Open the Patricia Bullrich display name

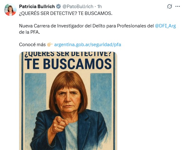point(37,7)
